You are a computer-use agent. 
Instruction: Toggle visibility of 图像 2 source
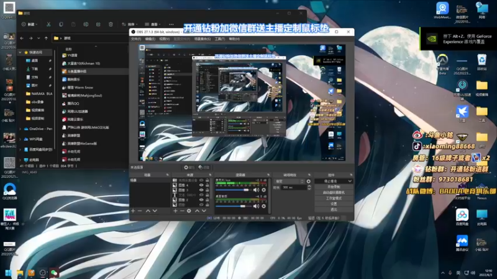[x=201, y=200]
